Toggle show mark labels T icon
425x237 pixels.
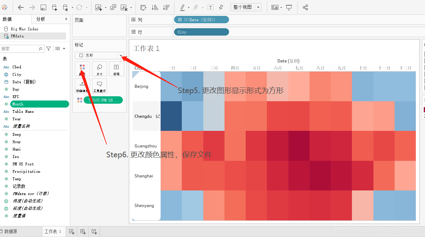coord(210,7)
